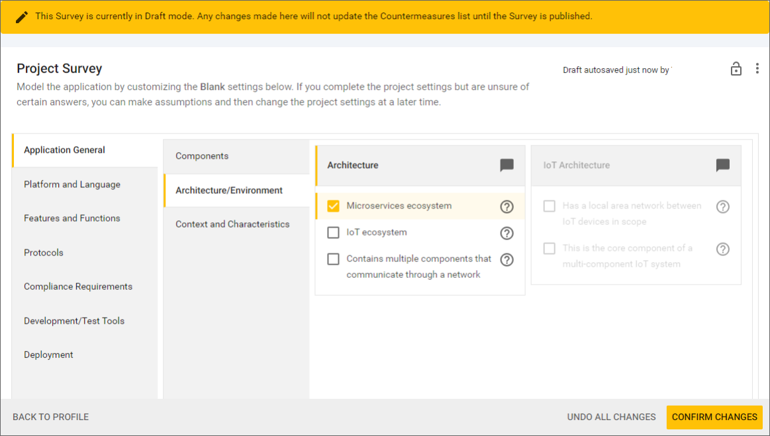The height and width of the screenshot is (436, 770).
Task: Open the Components subsection
Action: (x=202, y=156)
